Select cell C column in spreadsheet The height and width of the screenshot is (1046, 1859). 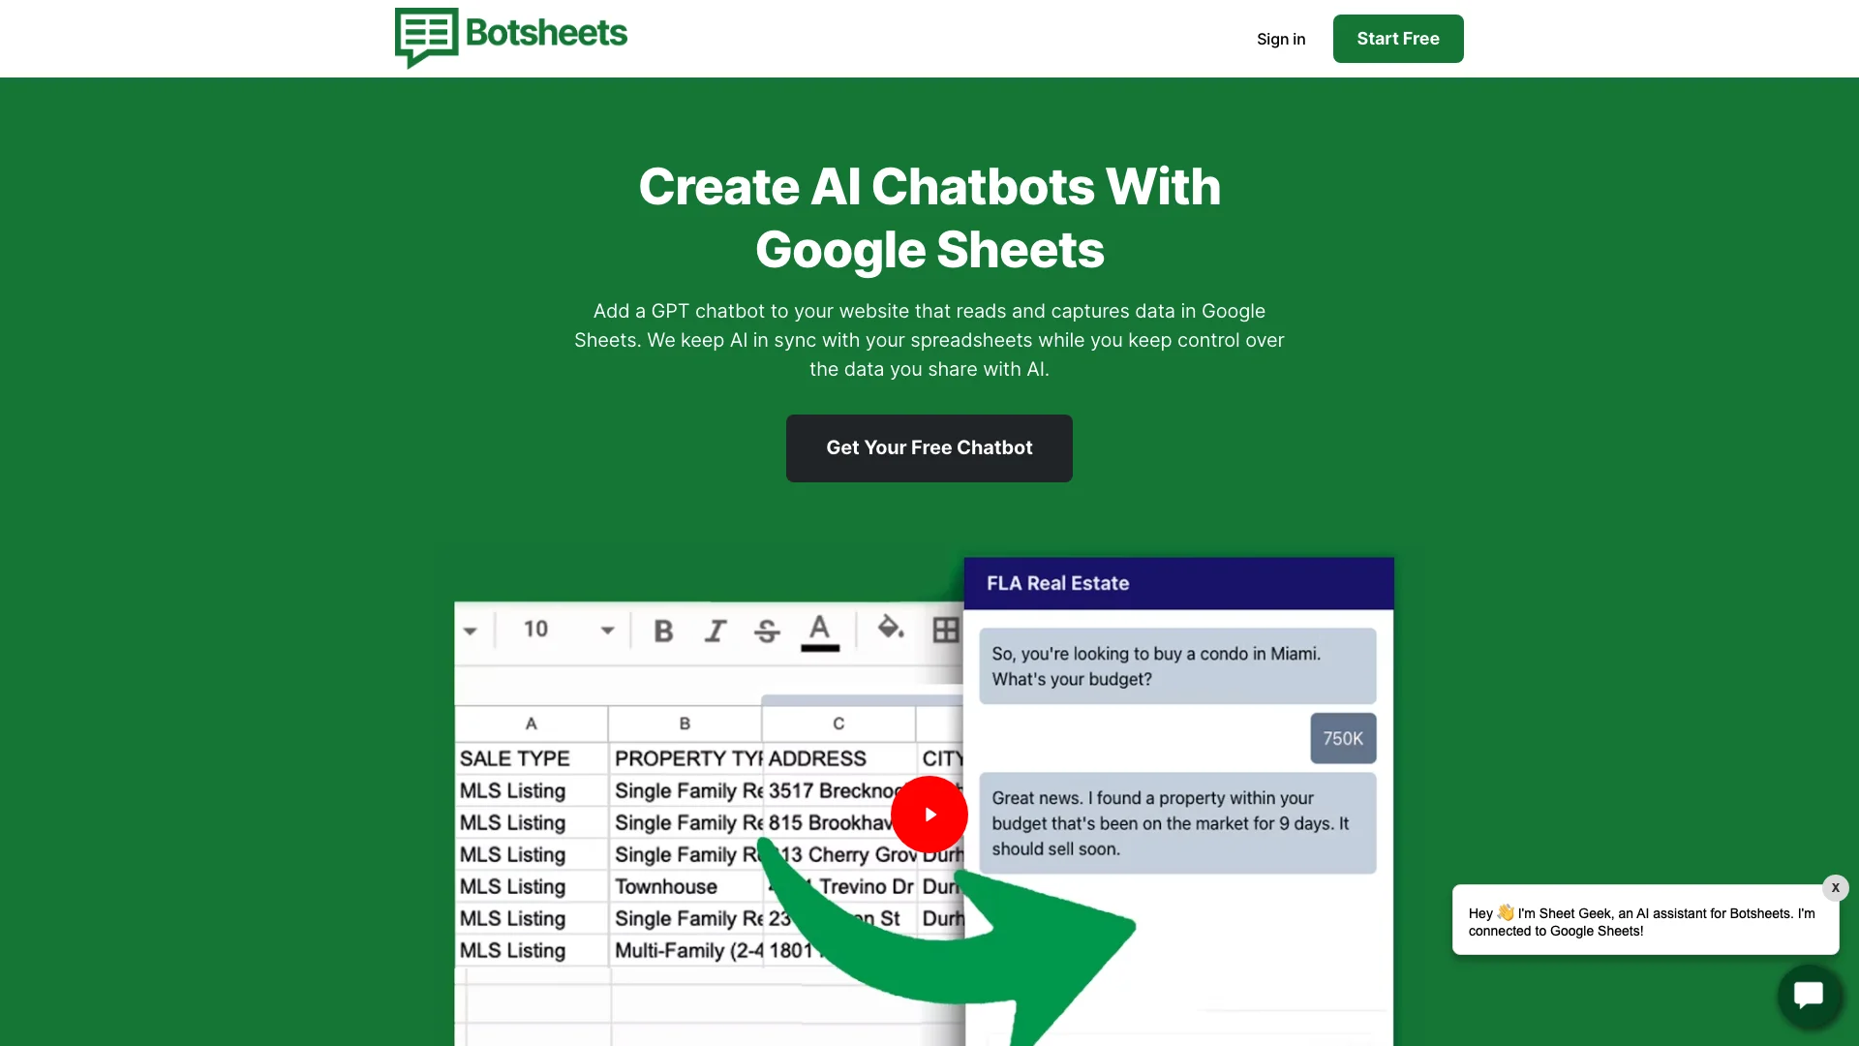point(837,722)
